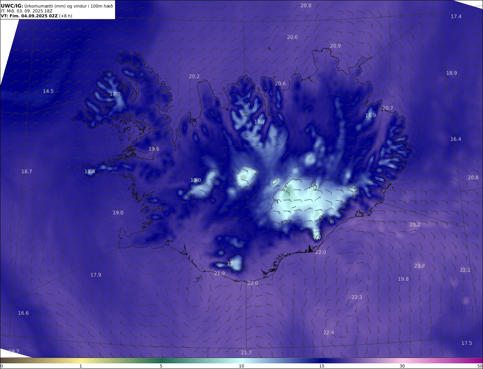Image resolution: width=483 pixels, height=369 pixels.
Task: Click the 'VT: Fim. 04.09.2025 02Z' line
Action: click(37, 16)
